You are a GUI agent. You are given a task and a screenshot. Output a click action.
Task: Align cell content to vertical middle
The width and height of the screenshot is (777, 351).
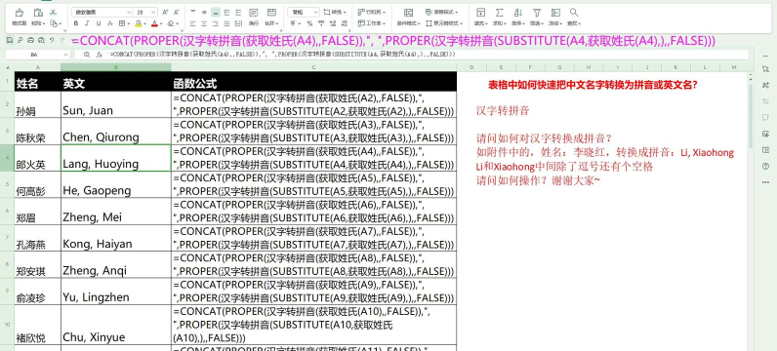[x=204, y=12]
